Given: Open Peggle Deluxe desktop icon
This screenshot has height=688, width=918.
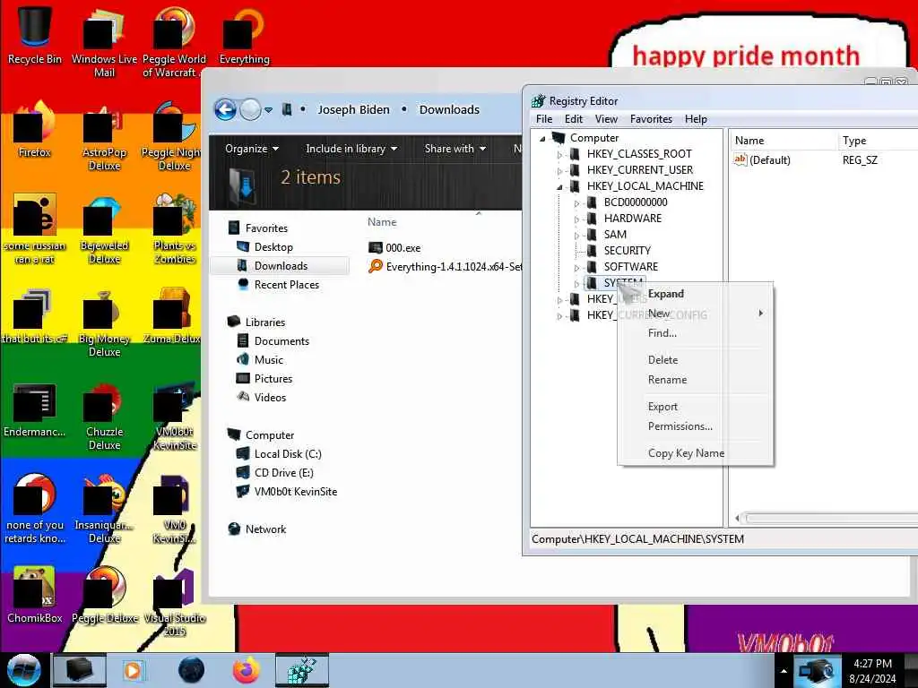Looking at the screenshot, I should click(x=104, y=594).
